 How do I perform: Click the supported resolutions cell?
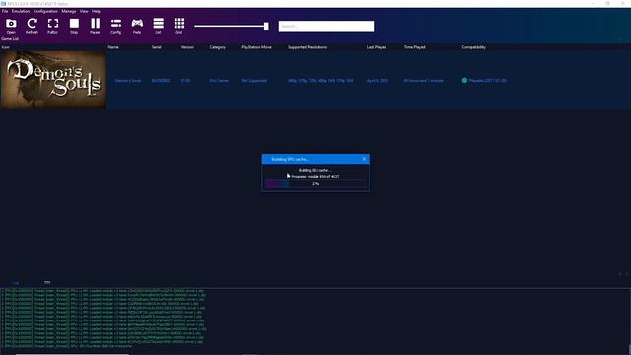[x=320, y=81]
